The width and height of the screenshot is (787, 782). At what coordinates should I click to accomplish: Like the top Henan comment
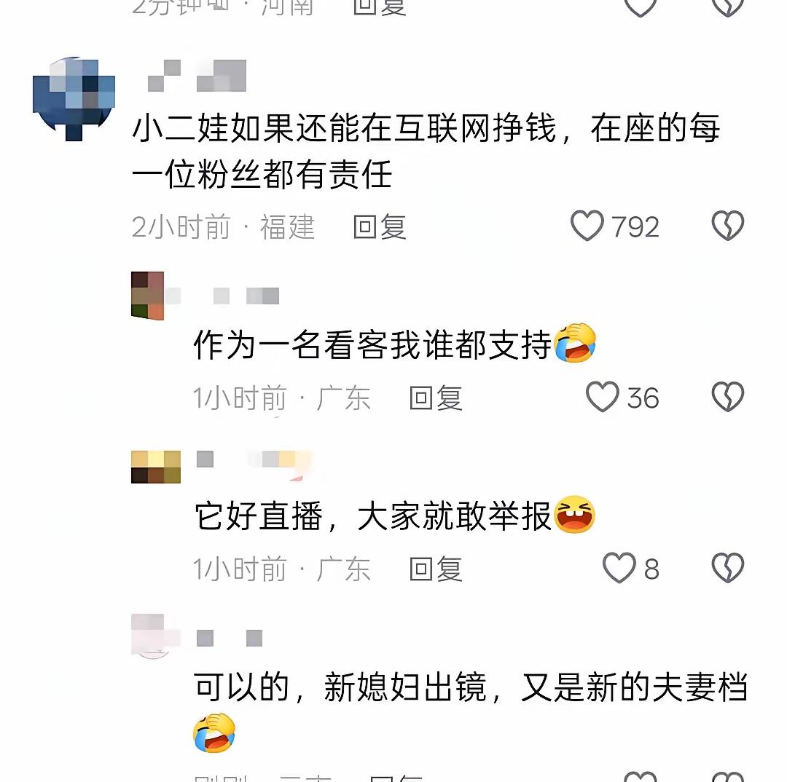tap(640, 6)
